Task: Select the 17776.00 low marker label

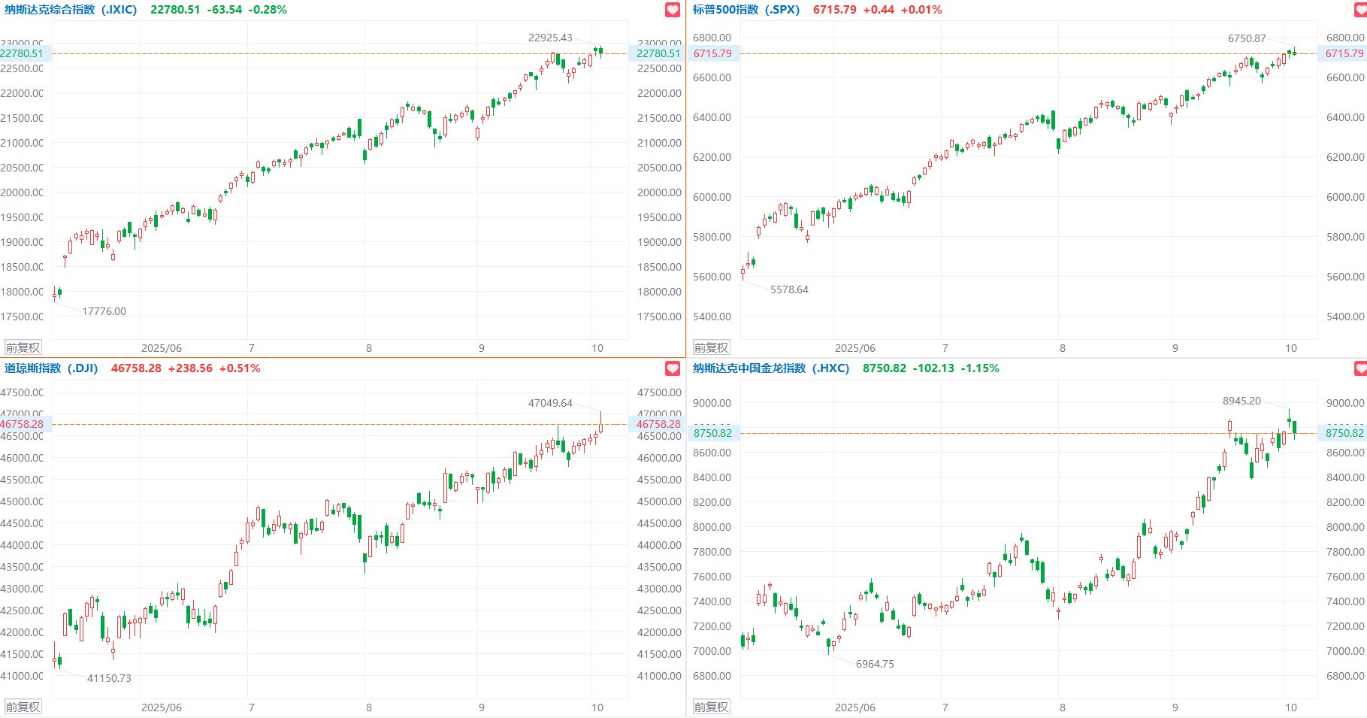Action: pos(104,311)
